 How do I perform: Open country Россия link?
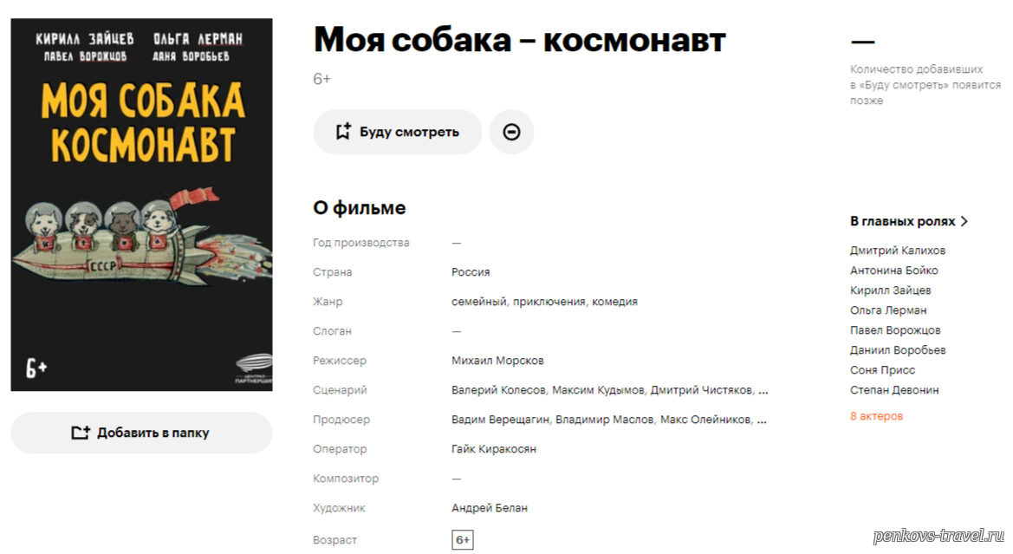coord(471,272)
